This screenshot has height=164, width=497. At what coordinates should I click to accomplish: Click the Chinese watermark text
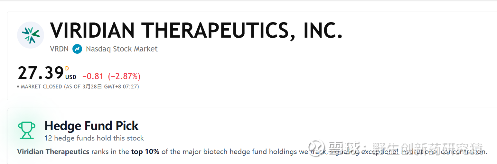406,149
